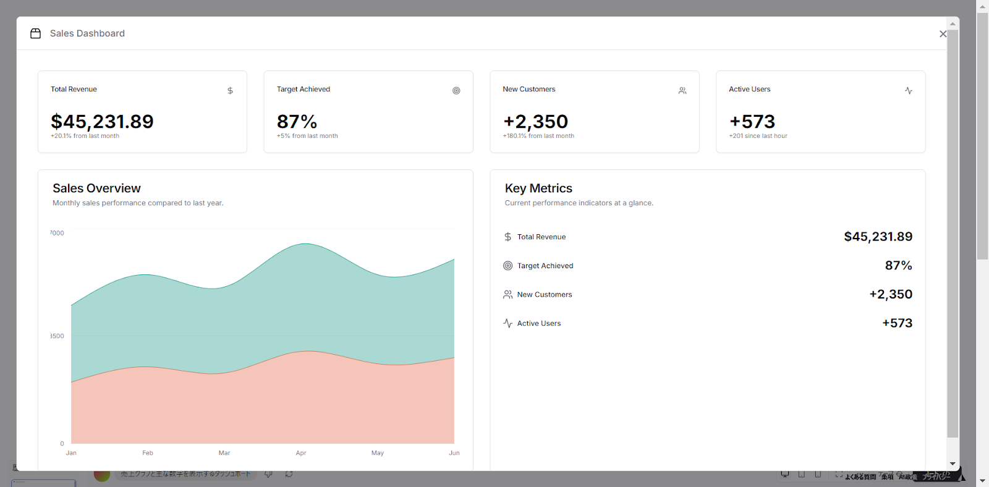Click the dollar icon in Total Revenue card

coord(230,91)
